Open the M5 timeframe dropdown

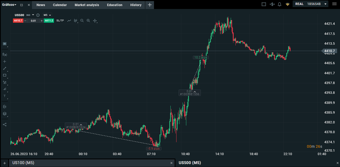pyautogui.click(x=47, y=15)
